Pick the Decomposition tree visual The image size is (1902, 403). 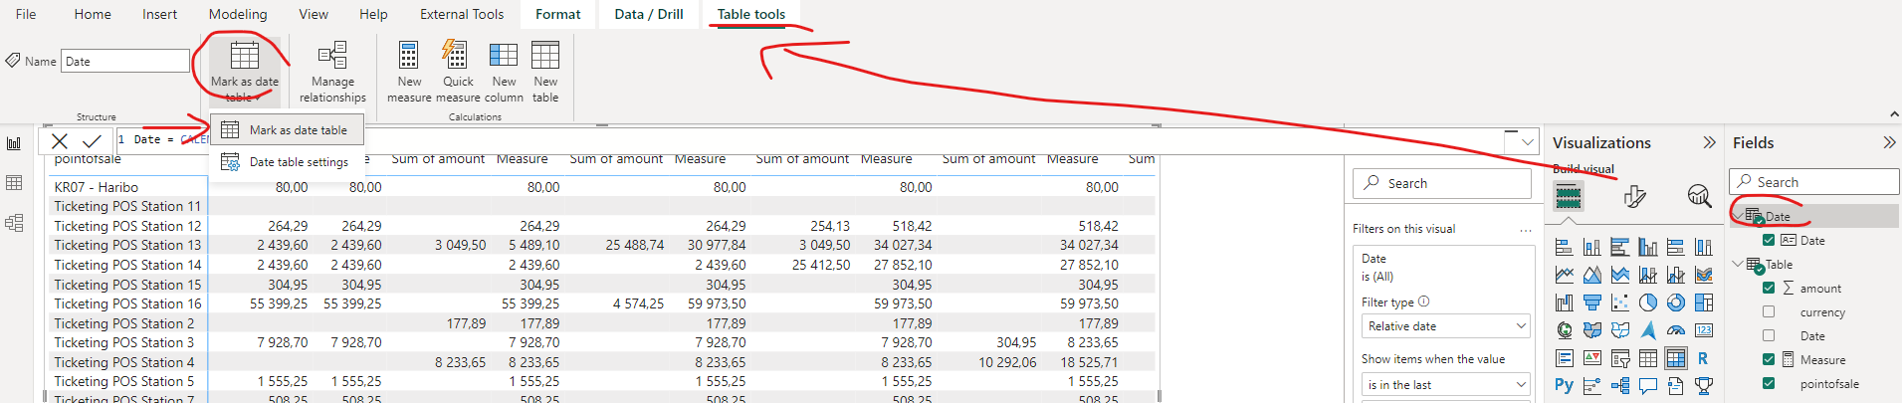[1620, 386]
